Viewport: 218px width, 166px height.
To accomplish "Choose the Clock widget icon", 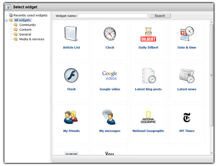I will point(110,34).
